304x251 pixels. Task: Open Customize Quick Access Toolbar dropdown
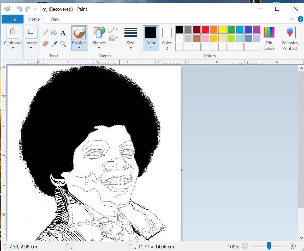(x=35, y=9)
